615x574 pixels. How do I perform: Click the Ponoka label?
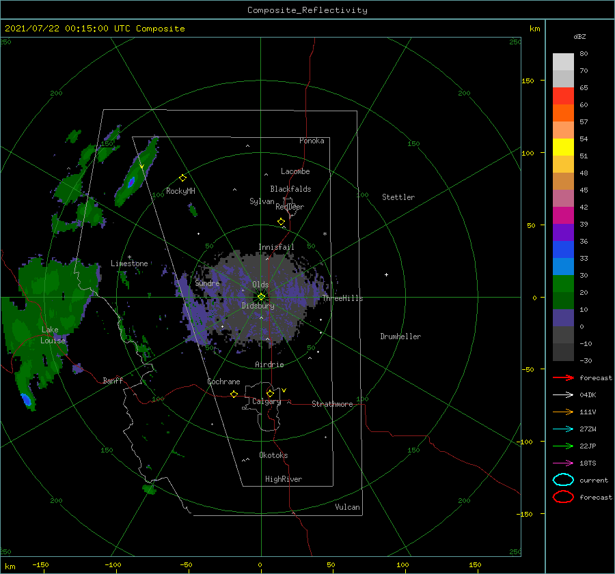click(x=312, y=141)
